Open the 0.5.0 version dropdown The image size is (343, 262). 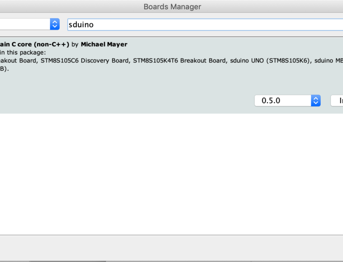287,101
